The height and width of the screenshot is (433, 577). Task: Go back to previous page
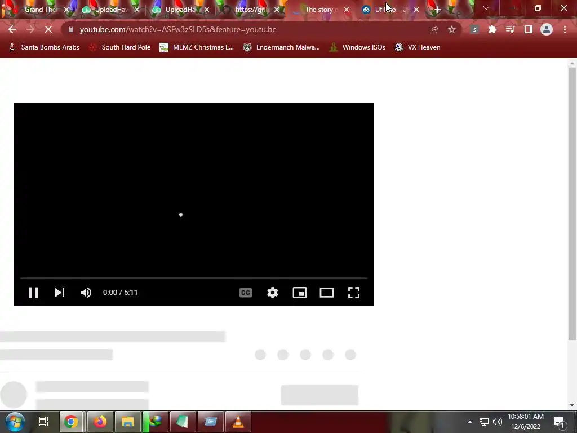[12, 29]
